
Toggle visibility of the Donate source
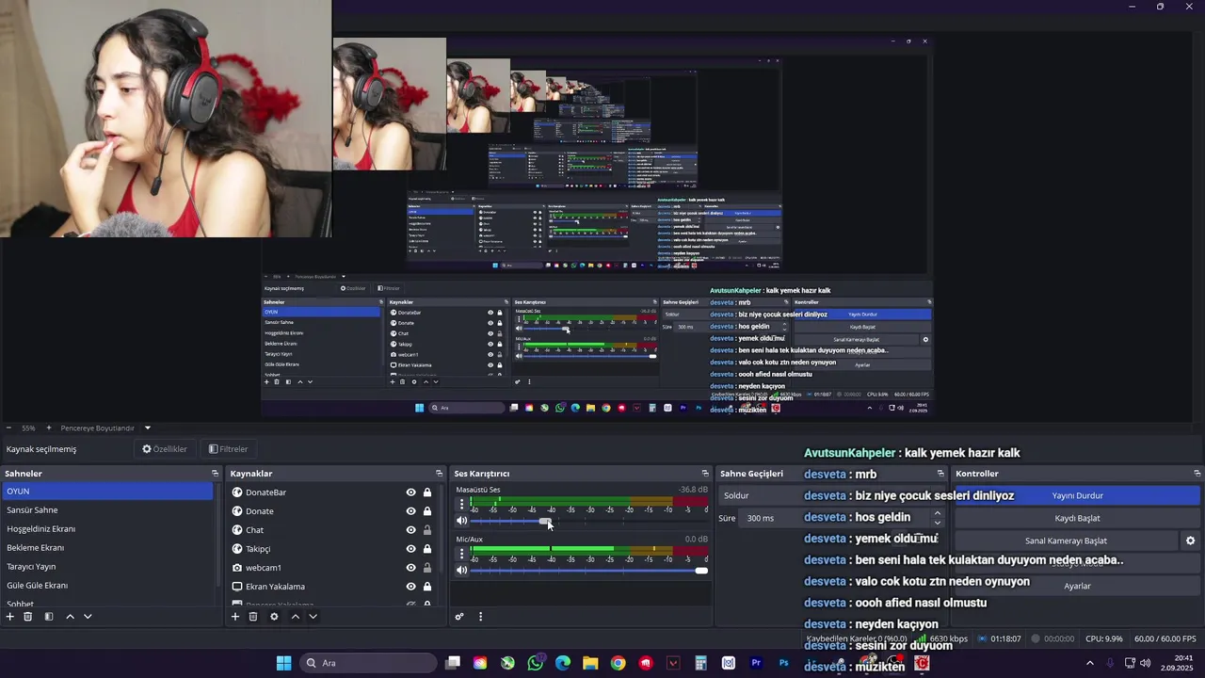410,511
